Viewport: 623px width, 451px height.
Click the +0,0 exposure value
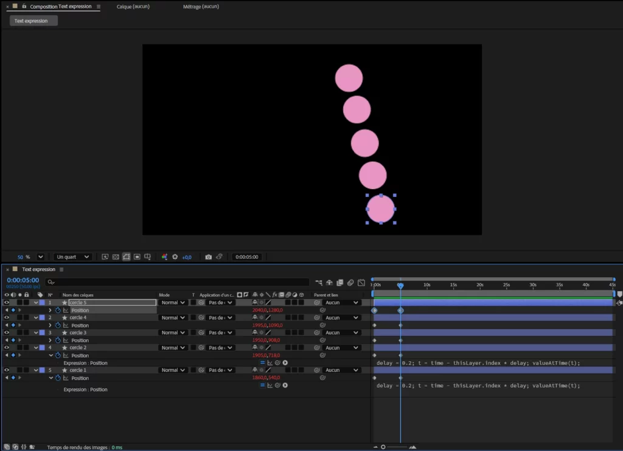187,257
